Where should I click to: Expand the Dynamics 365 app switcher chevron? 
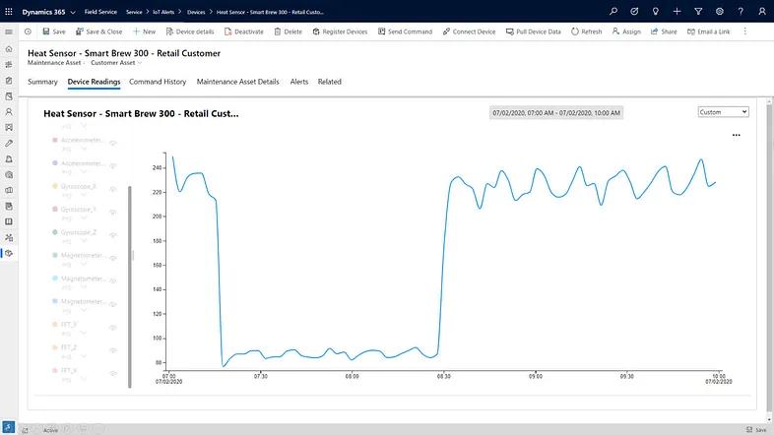(x=73, y=12)
